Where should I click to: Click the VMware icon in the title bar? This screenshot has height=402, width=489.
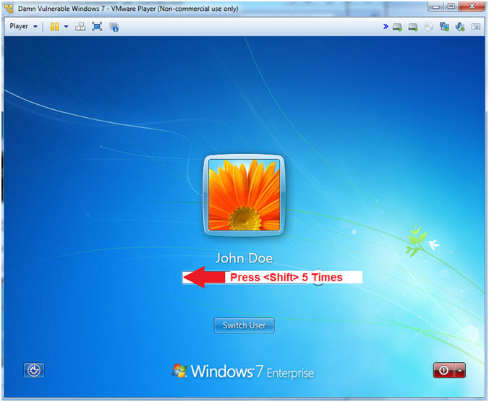click(x=9, y=9)
